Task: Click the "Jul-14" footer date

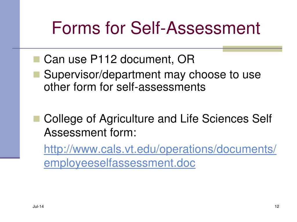Action: click(x=38, y=206)
